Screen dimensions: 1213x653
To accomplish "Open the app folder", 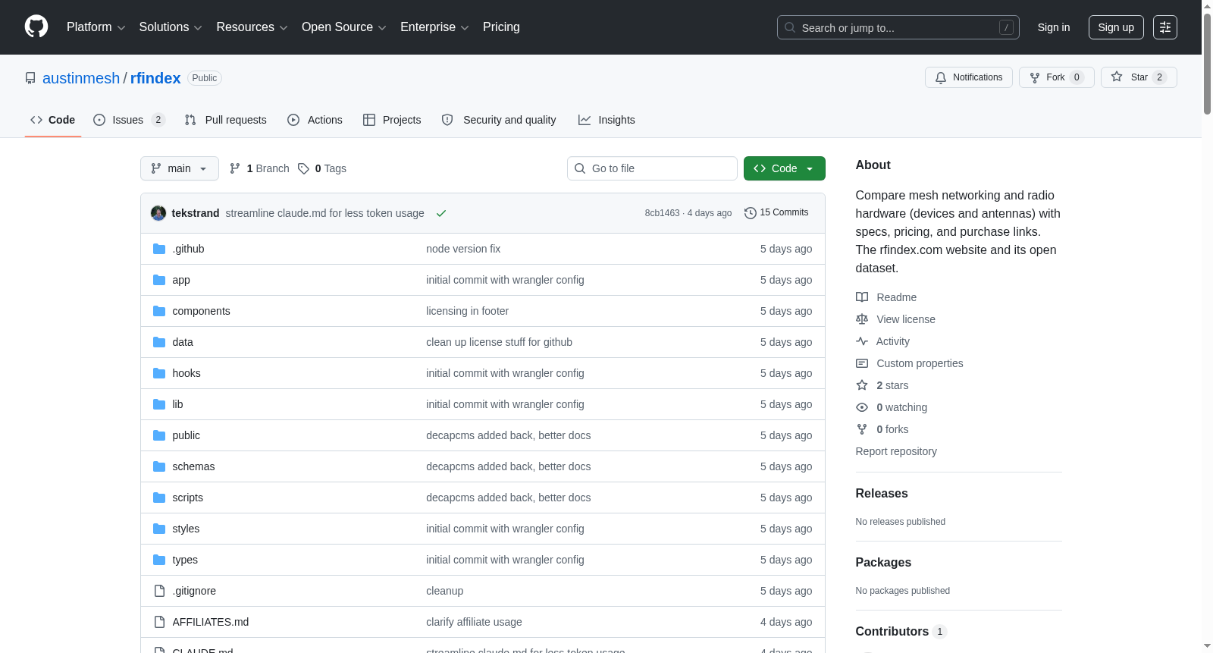I will click(181, 280).
